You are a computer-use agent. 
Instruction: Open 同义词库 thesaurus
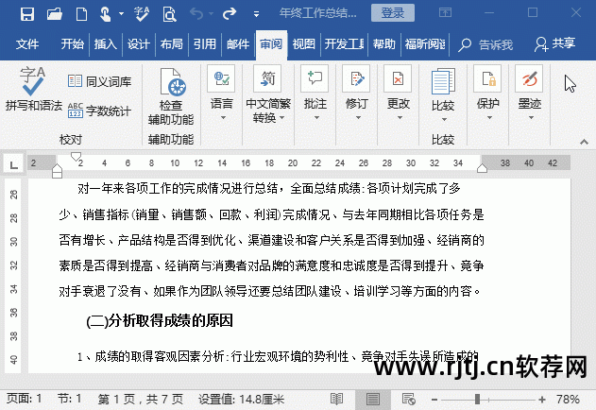pos(99,81)
